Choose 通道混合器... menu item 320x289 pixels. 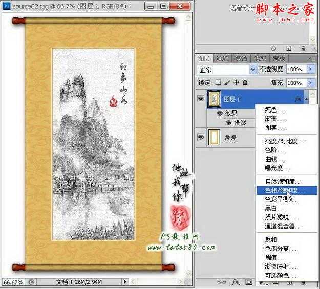pyautogui.click(x=287, y=226)
